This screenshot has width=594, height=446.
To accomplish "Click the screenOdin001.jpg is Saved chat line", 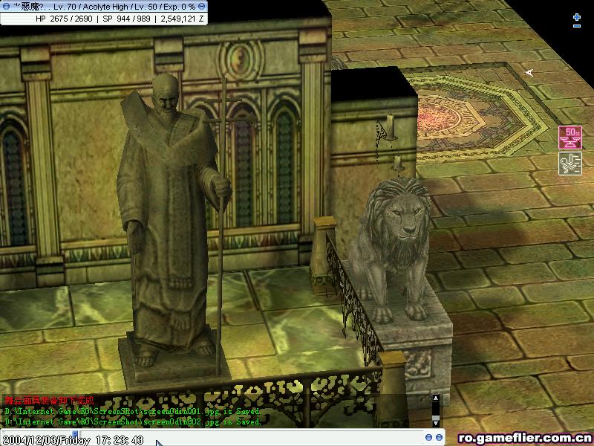I will [133, 411].
